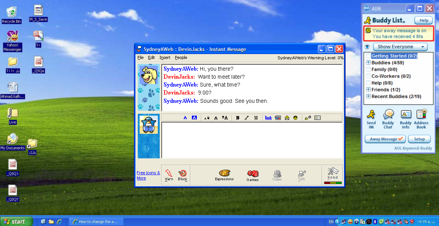Enlarge font size in IM toolbar

click(x=225, y=118)
